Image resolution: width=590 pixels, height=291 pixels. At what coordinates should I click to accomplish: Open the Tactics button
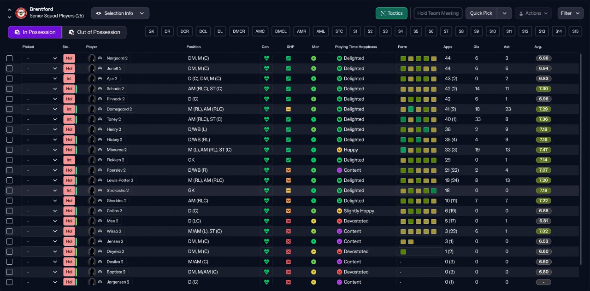pos(391,13)
